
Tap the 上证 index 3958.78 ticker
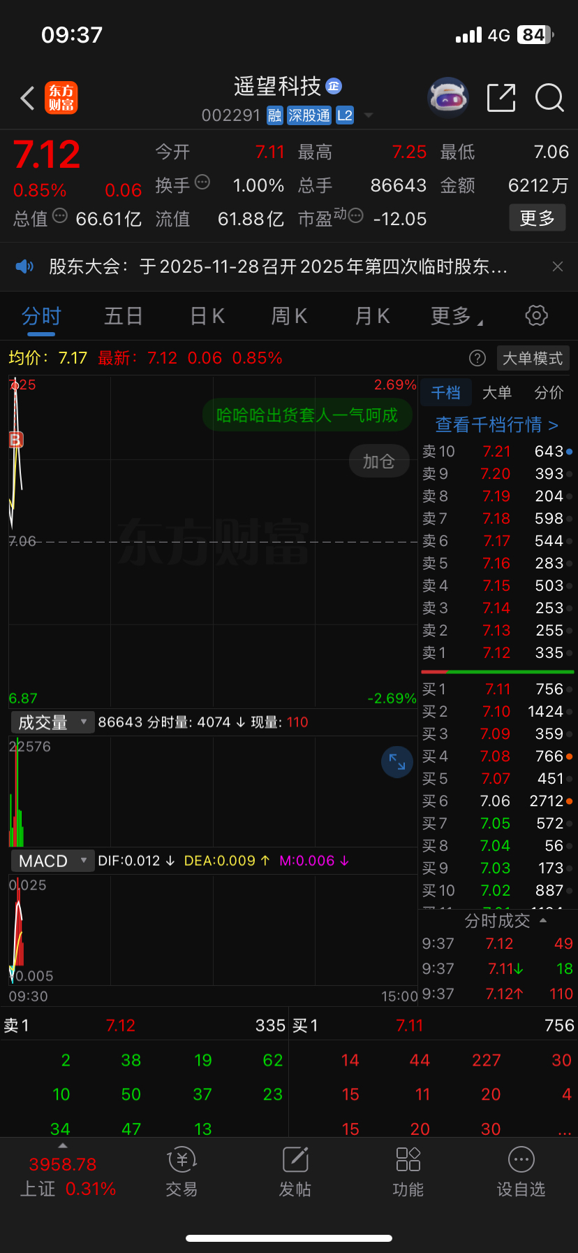[x=63, y=1164]
